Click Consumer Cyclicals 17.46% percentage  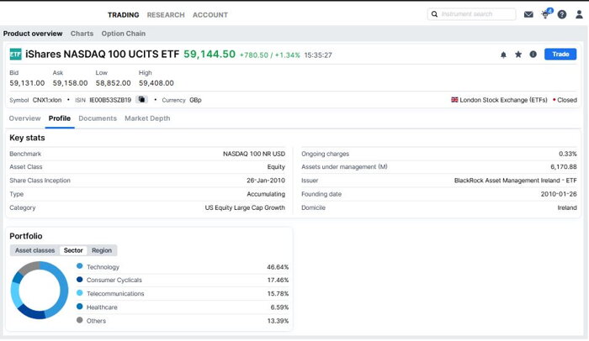click(x=278, y=281)
